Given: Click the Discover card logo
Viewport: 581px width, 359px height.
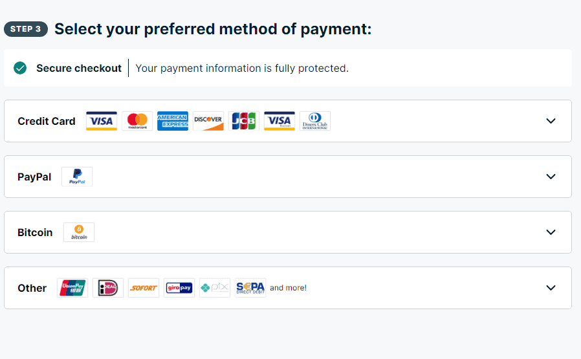Looking at the screenshot, I should click(208, 121).
